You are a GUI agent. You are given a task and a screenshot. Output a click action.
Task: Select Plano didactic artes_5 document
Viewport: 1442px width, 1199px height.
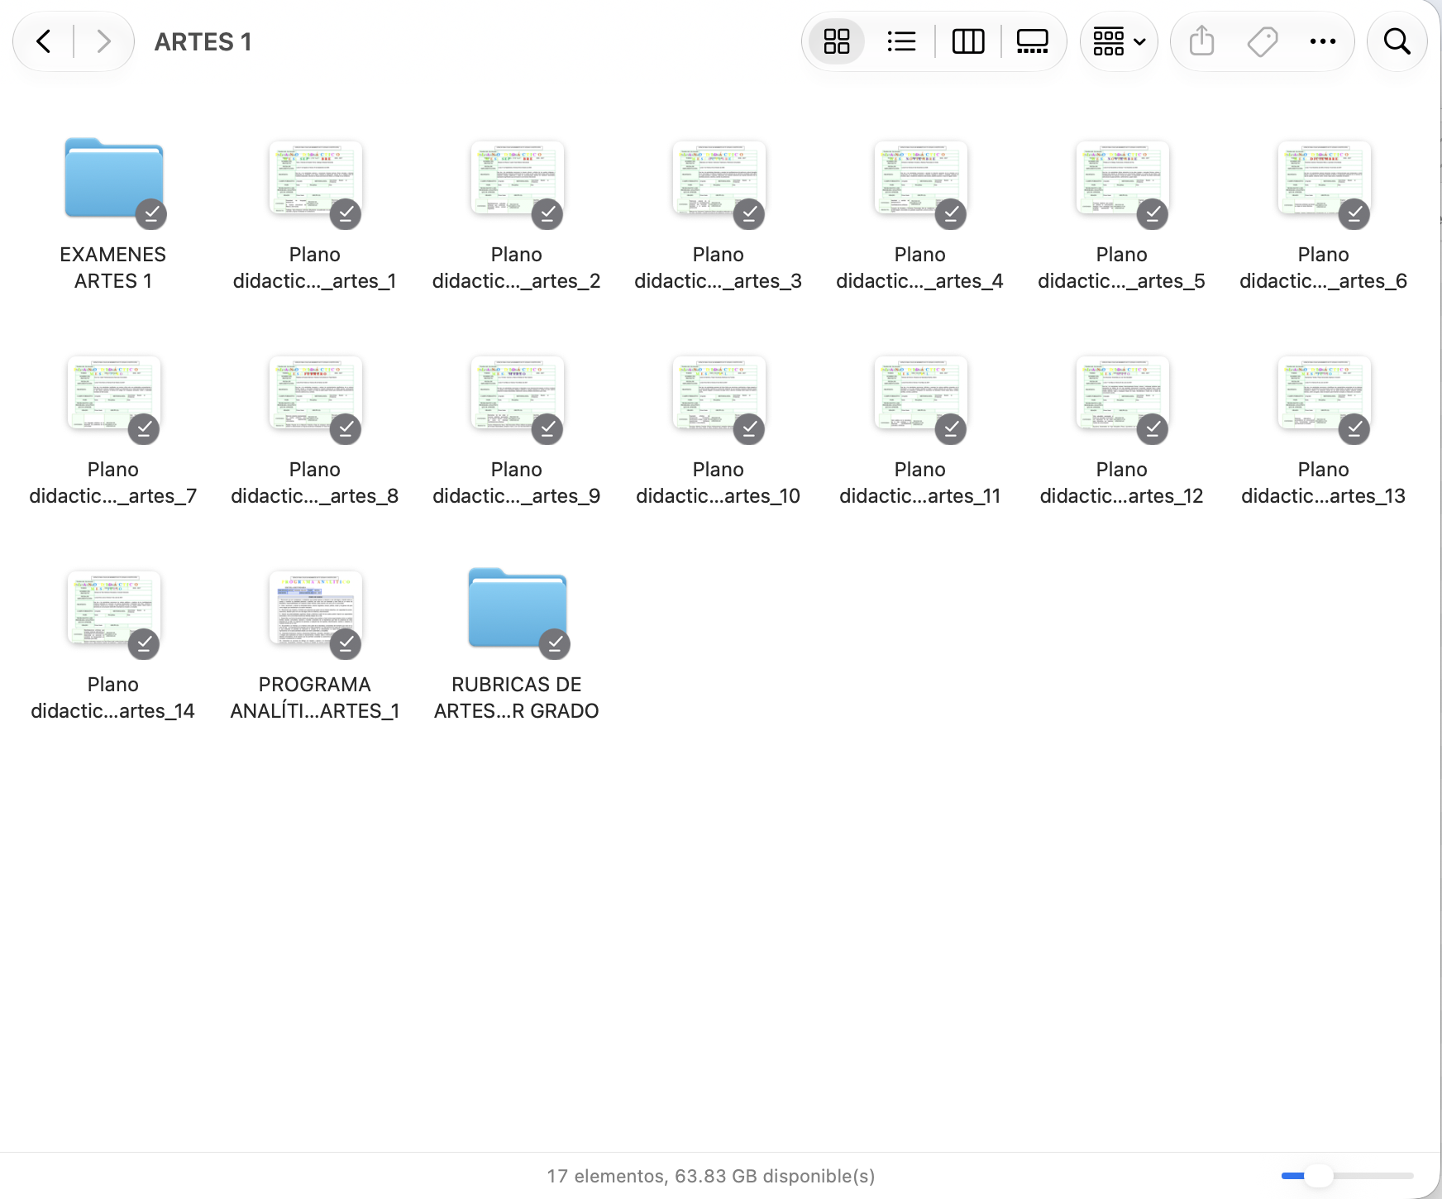coord(1122,179)
